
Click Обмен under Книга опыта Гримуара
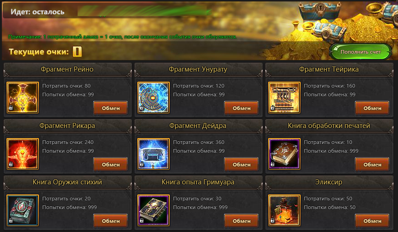click(x=241, y=221)
